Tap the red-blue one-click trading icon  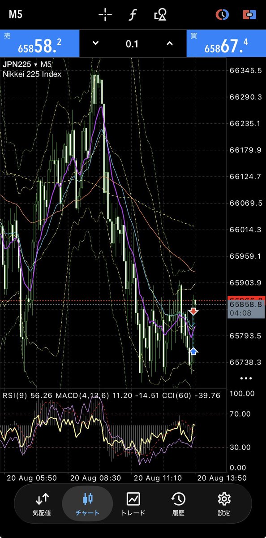tap(249, 15)
